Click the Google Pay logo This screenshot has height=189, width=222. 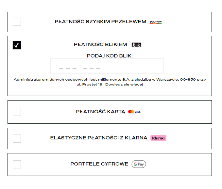[139, 164]
